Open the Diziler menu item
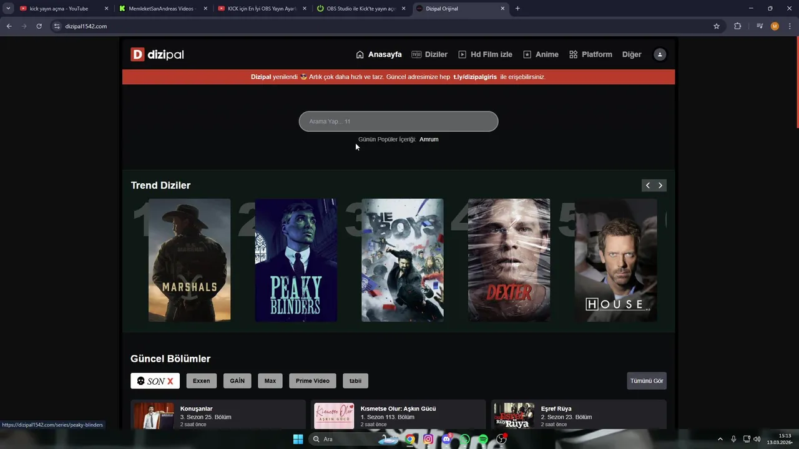 click(x=429, y=54)
